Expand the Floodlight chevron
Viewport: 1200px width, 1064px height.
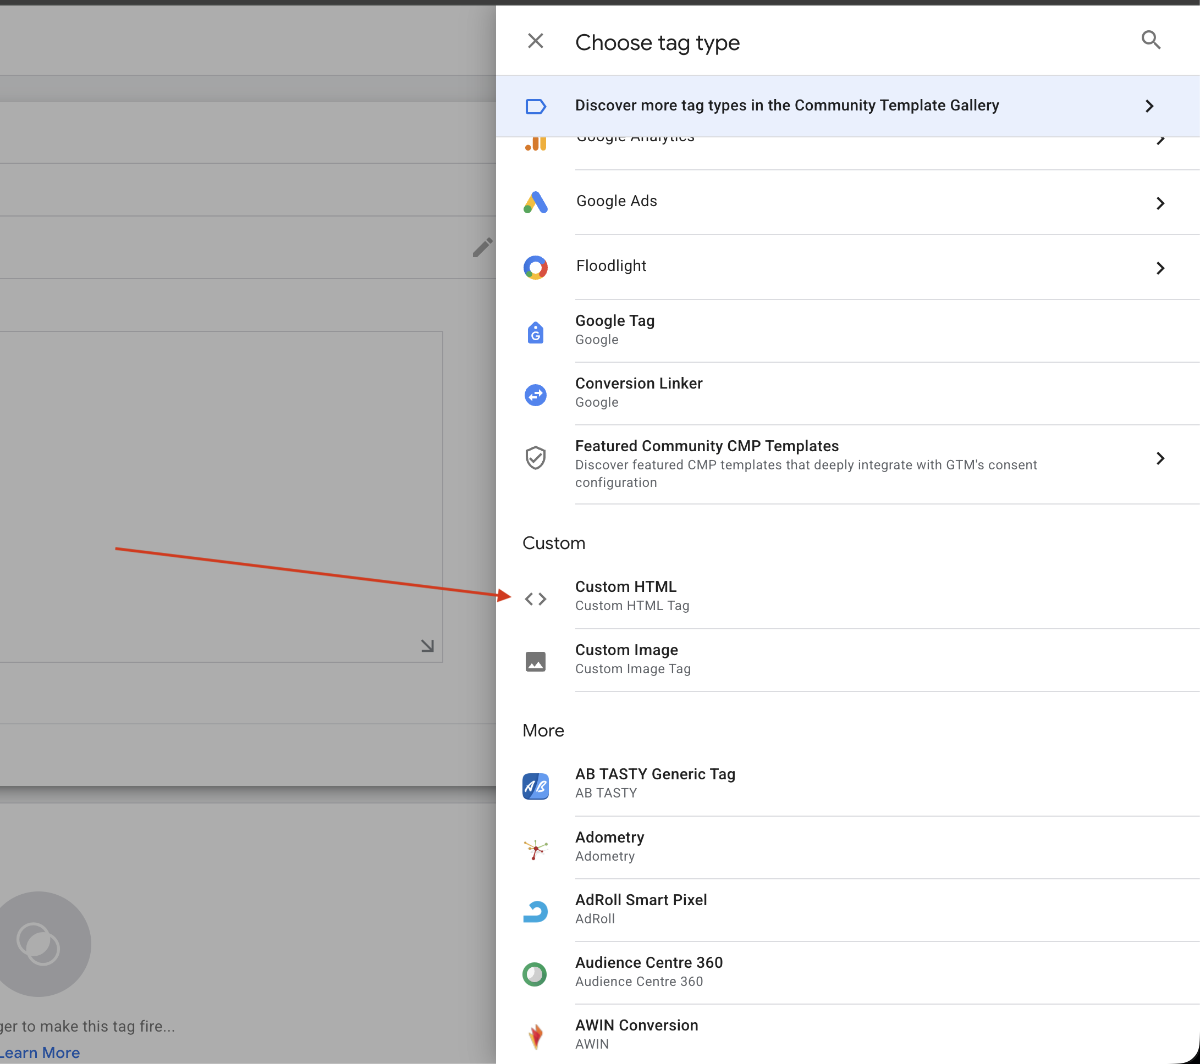pos(1160,268)
